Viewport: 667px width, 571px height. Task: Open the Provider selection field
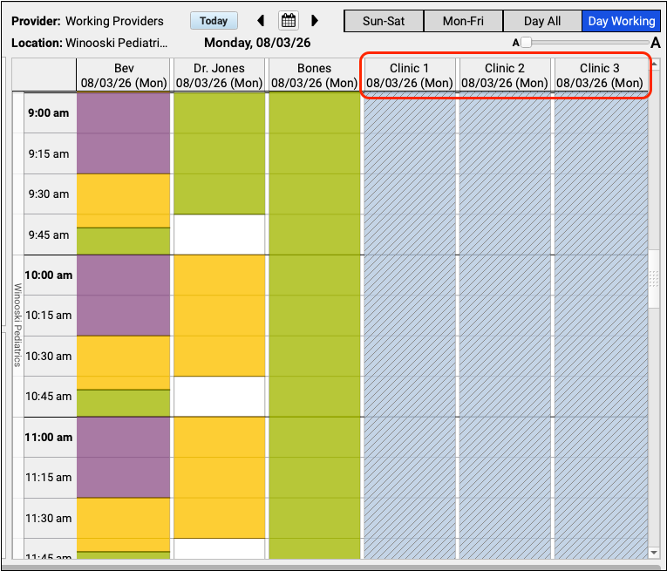coord(114,21)
